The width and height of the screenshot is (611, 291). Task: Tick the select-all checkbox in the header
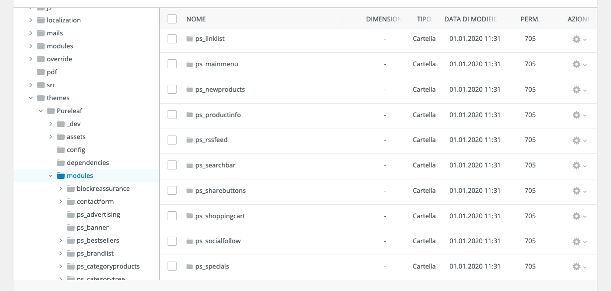[172, 19]
